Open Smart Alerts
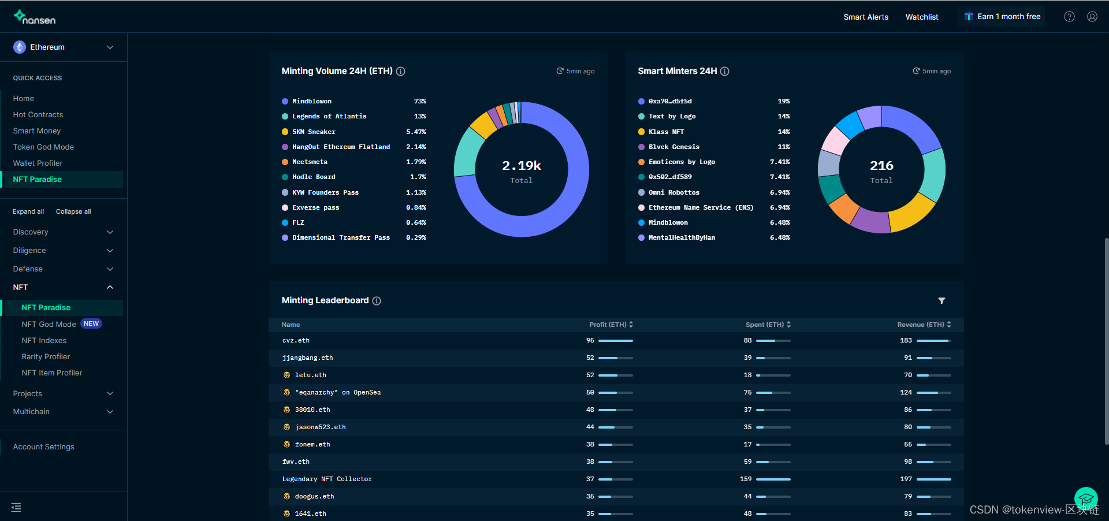This screenshot has width=1109, height=521. [866, 17]
